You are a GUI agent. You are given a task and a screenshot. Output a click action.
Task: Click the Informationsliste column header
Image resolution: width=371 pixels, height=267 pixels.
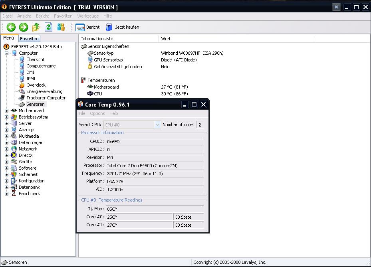119,39
